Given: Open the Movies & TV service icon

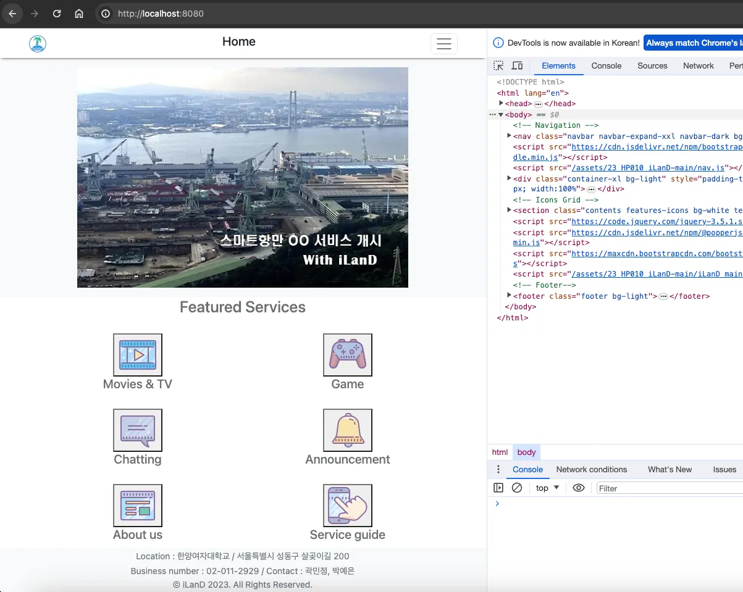Looking at the screenshot, I should [138, 355].
